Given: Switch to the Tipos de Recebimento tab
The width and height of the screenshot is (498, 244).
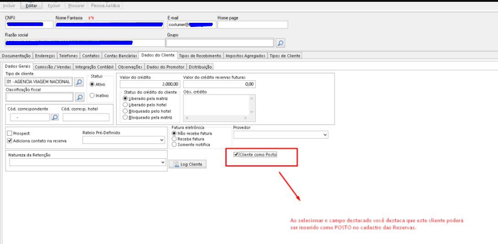Looking at the screenshot, I should (x=200, y=56).
